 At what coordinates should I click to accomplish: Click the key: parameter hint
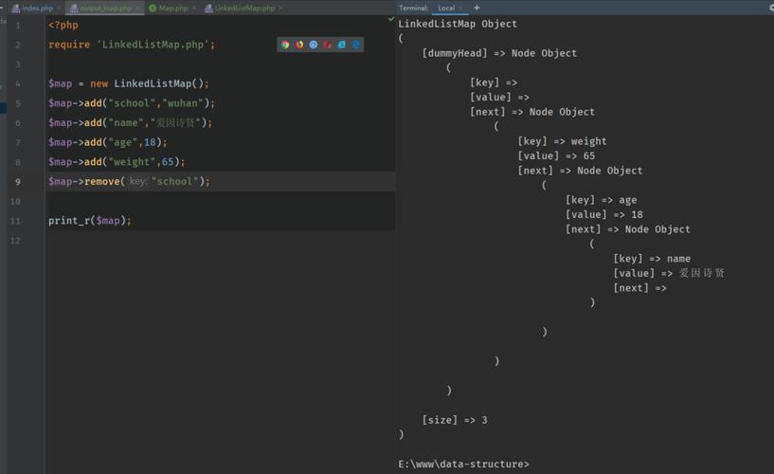(x=137, y=182)
